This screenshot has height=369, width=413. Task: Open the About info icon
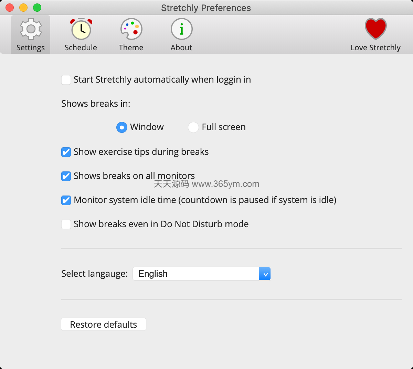(181, 29)
